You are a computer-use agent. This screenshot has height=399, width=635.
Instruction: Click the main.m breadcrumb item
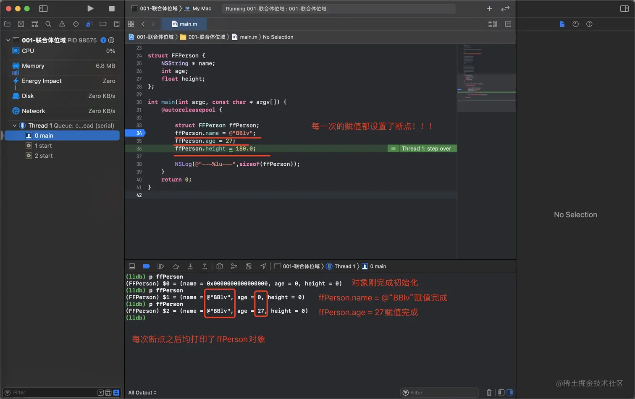tap(244, 37)
